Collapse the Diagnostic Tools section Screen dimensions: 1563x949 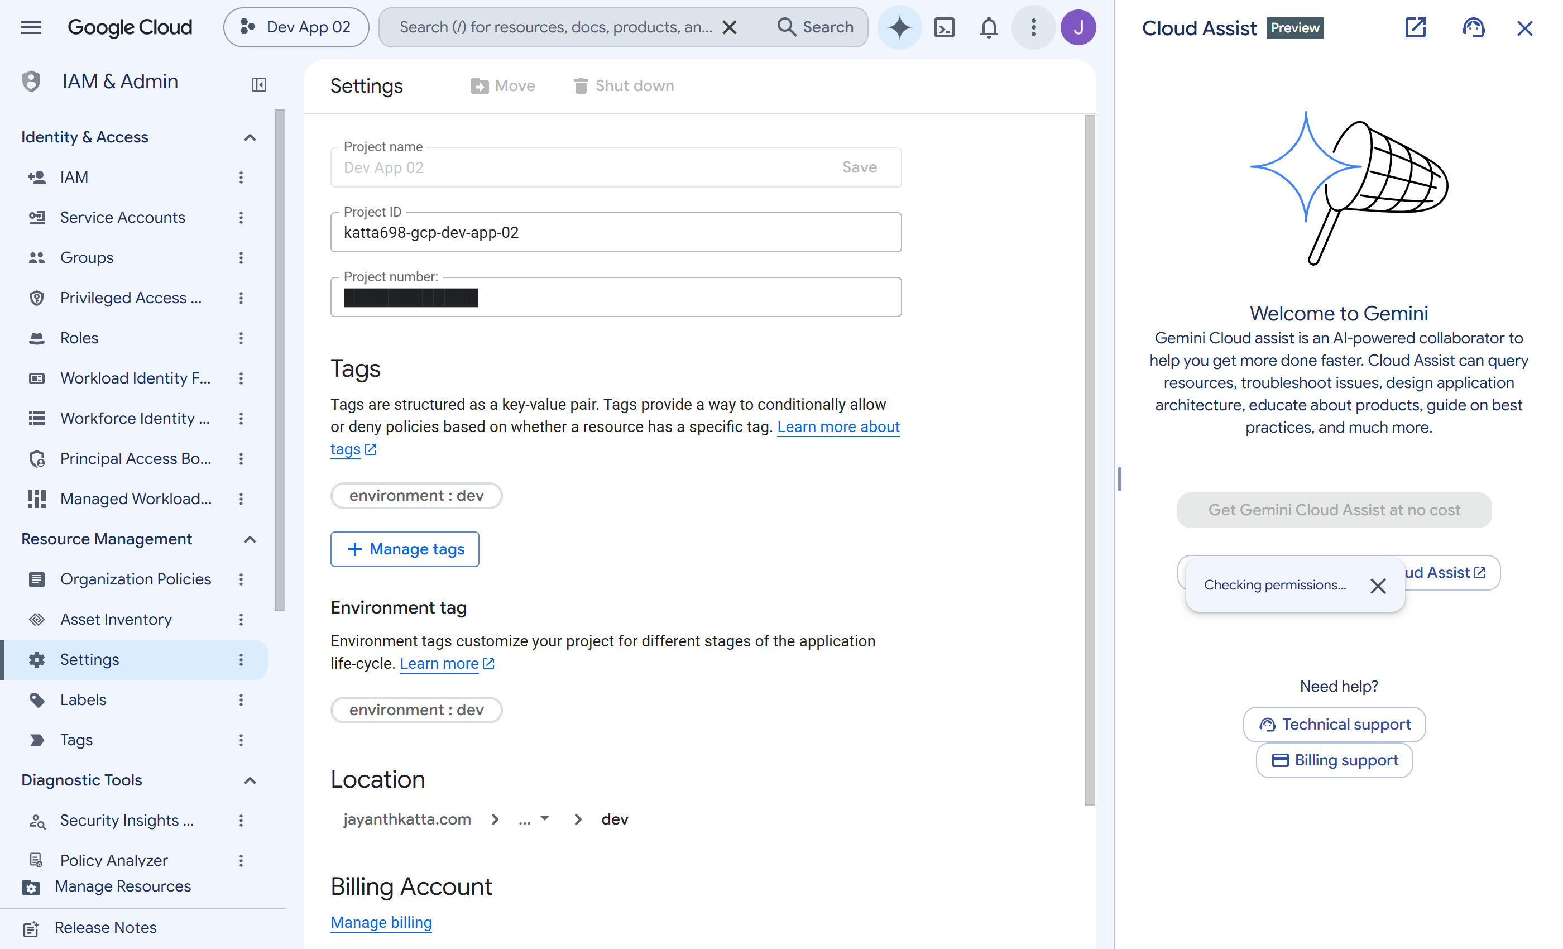250,780
